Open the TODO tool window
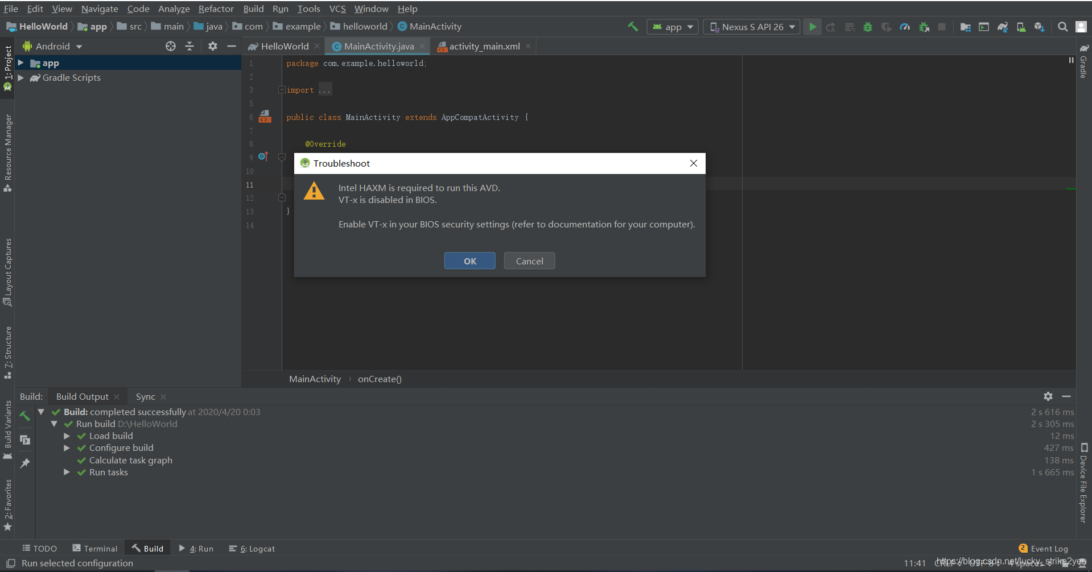 tap(39, 548)
